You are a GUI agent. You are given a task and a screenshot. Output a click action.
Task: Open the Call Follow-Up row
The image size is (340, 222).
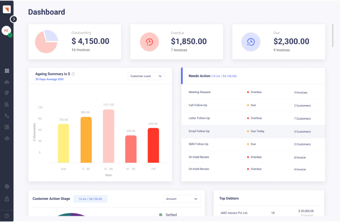click(x=253, y=105)
